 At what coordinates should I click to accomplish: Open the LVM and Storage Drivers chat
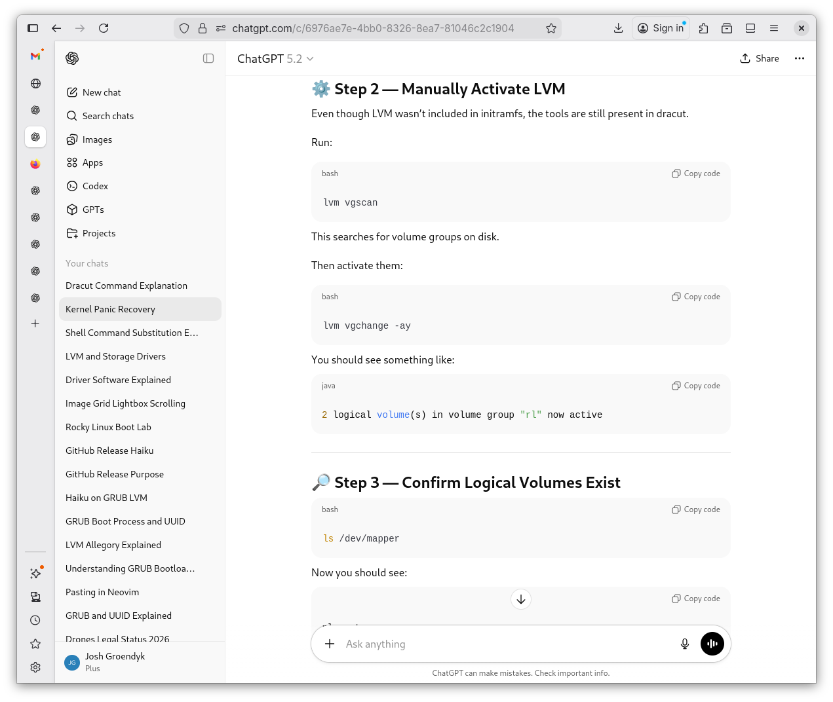[115, 356]
